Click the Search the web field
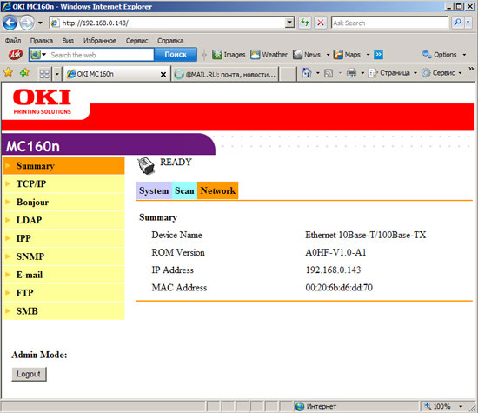This screenshot has width=478, height=413. pos(101,55)
